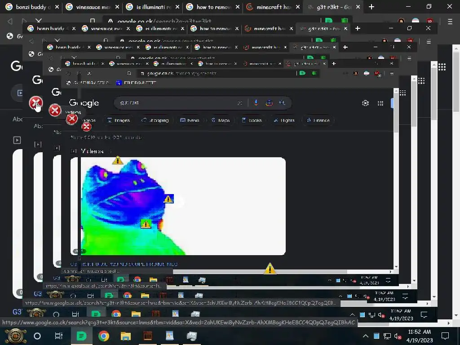Filter results by Maps
The height and width of the screenshot is (345, 460).
pyautogui.click(x=221, y=120)
